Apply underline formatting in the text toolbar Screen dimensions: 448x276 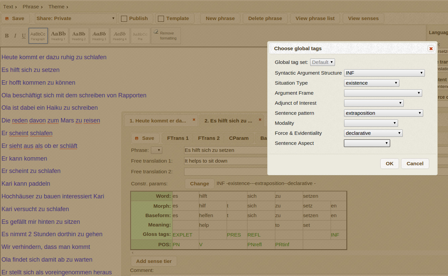(23, 36)
